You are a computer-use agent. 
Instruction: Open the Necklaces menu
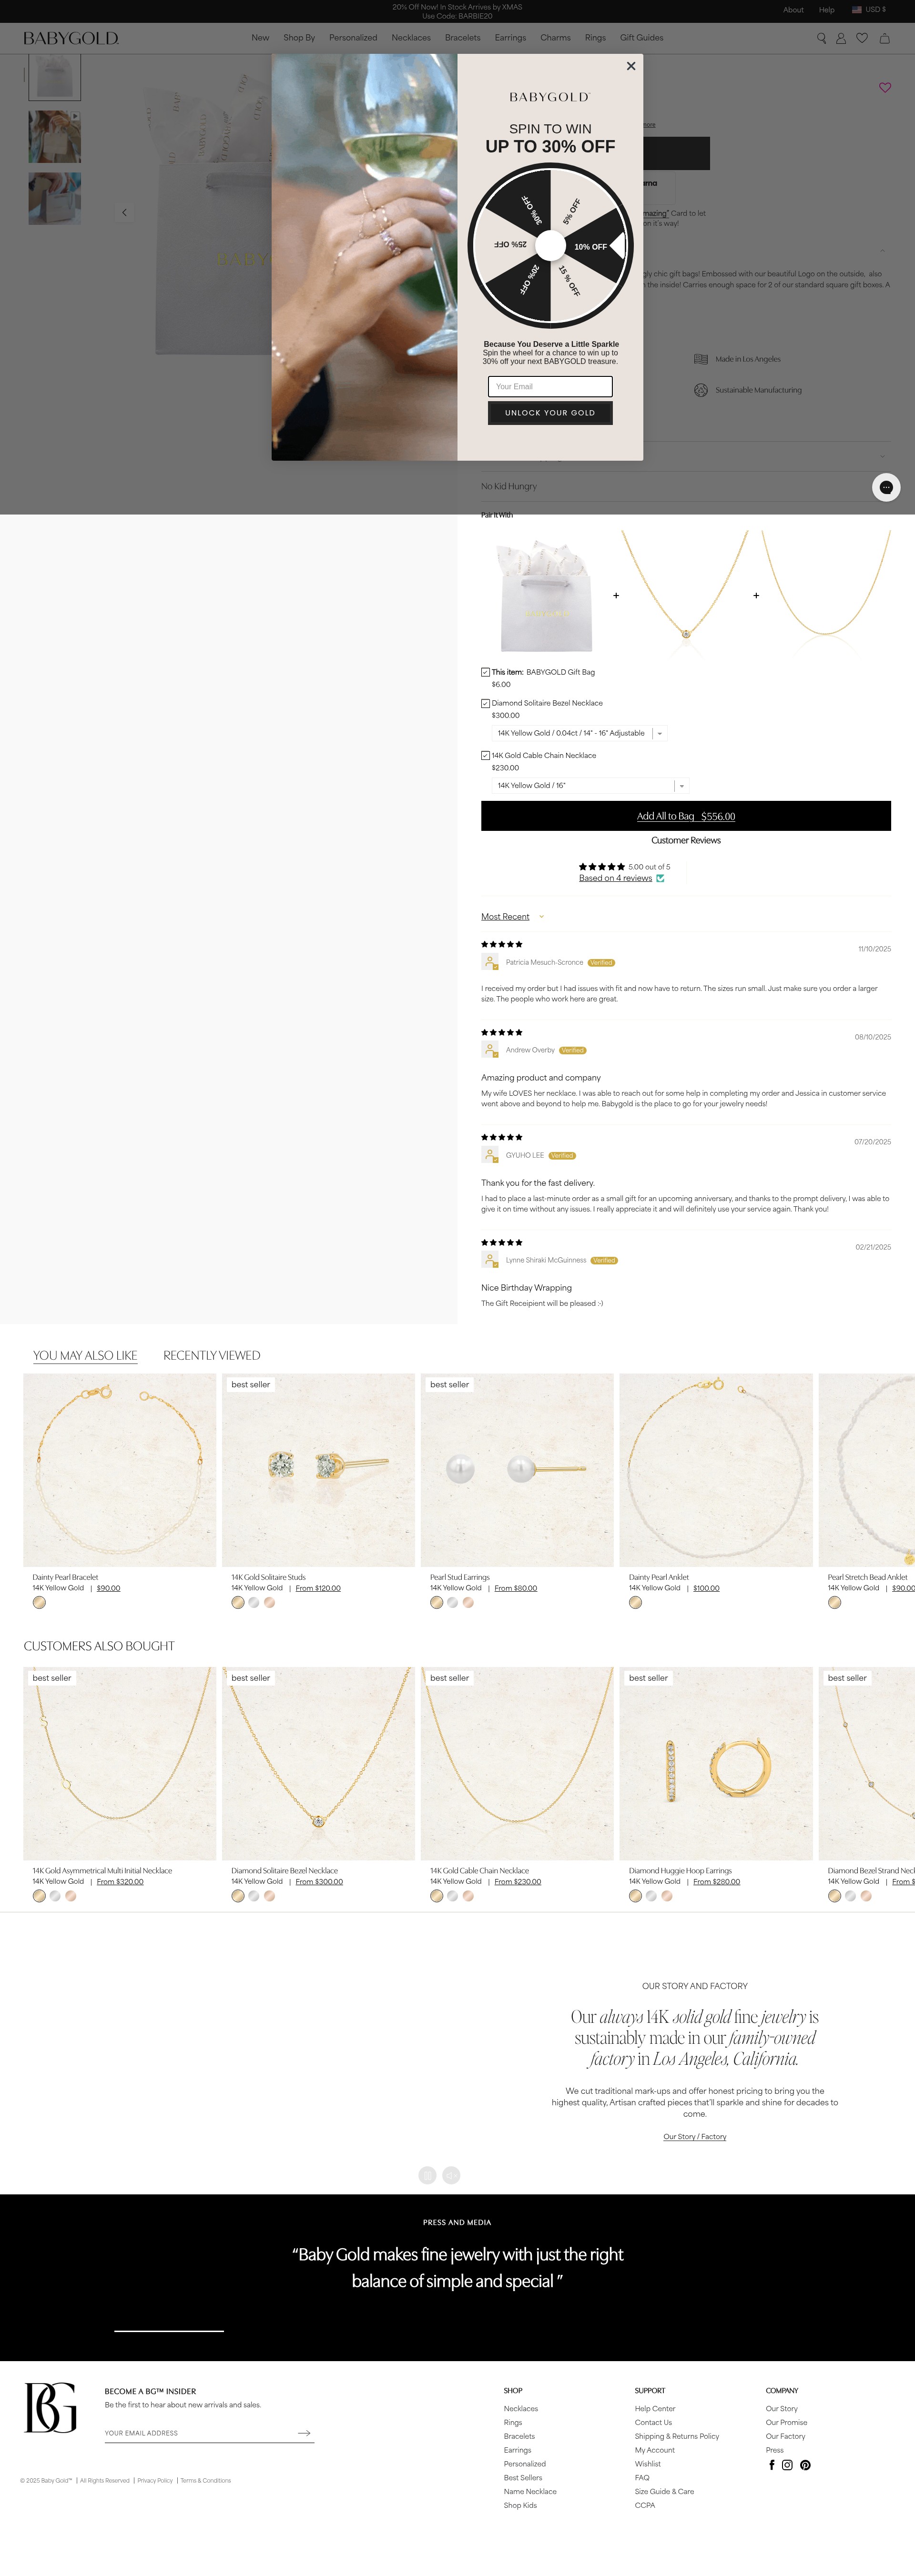[411, 38]
